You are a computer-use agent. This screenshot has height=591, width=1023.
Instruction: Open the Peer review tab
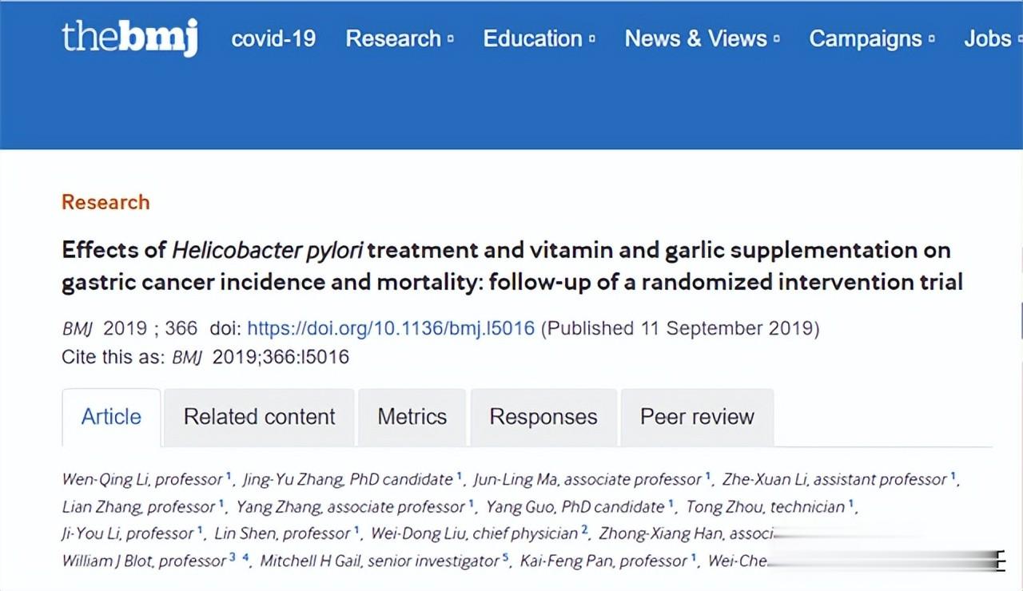[x=697, y=417]
